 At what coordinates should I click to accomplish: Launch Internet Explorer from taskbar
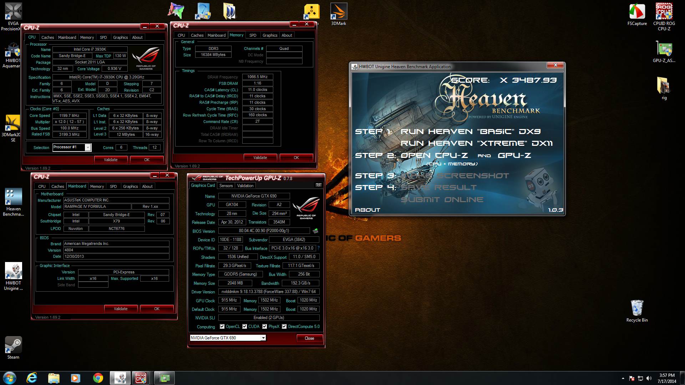pyautogui.click(x=32, y=378)
